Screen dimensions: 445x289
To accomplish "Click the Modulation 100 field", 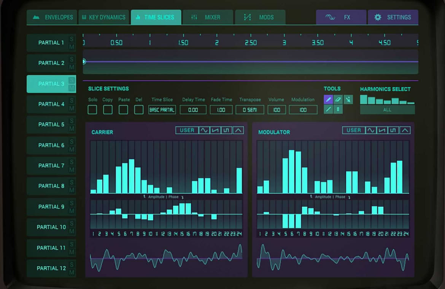I will tap(303, 110).
